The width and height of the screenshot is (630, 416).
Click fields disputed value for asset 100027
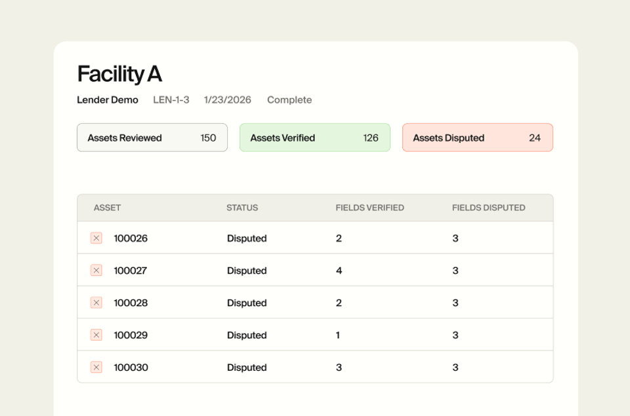pos(455,271)
